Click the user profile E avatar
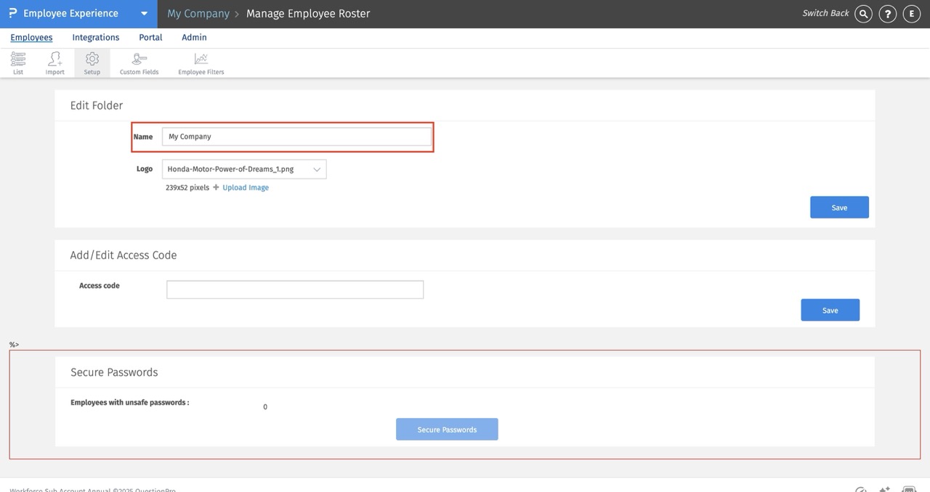The width and height of the screenshot is (930, 492). tap(911, 14)
